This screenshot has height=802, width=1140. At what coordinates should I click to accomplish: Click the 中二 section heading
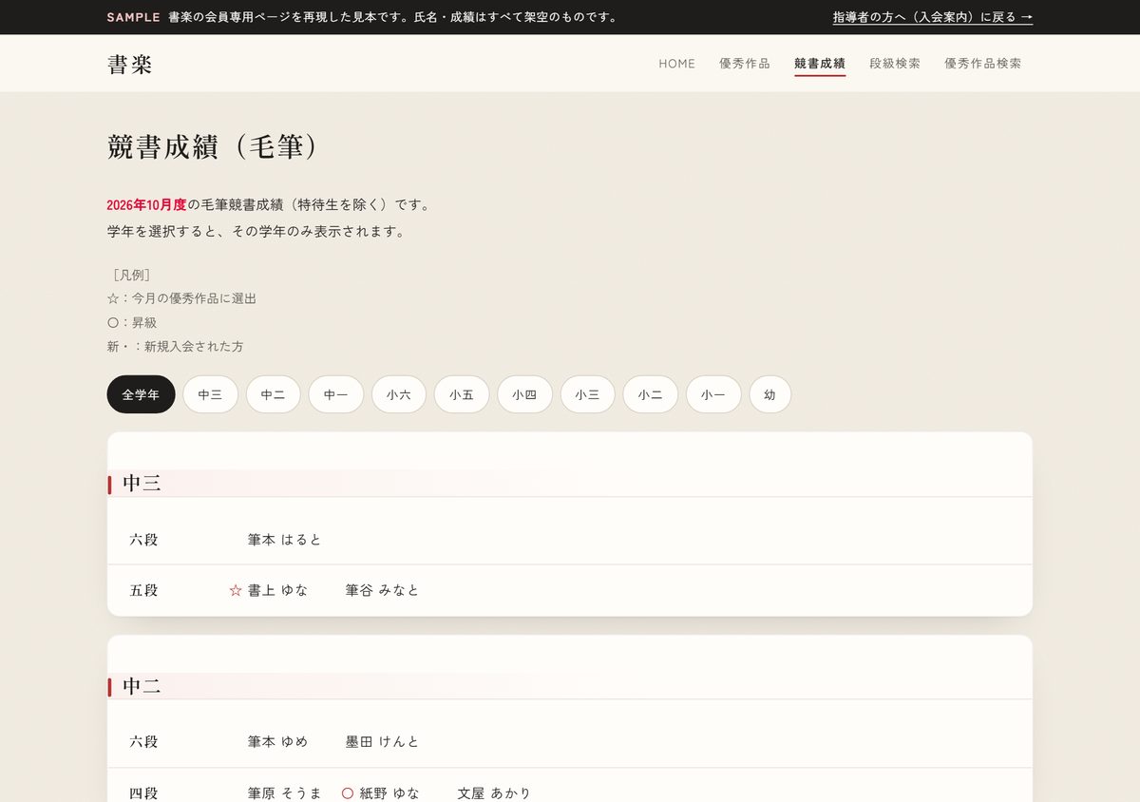[x=142, y=686]
